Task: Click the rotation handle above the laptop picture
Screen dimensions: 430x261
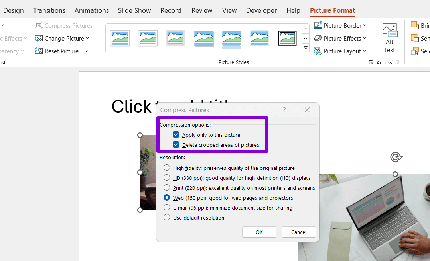Action: (x=395, y=157)
